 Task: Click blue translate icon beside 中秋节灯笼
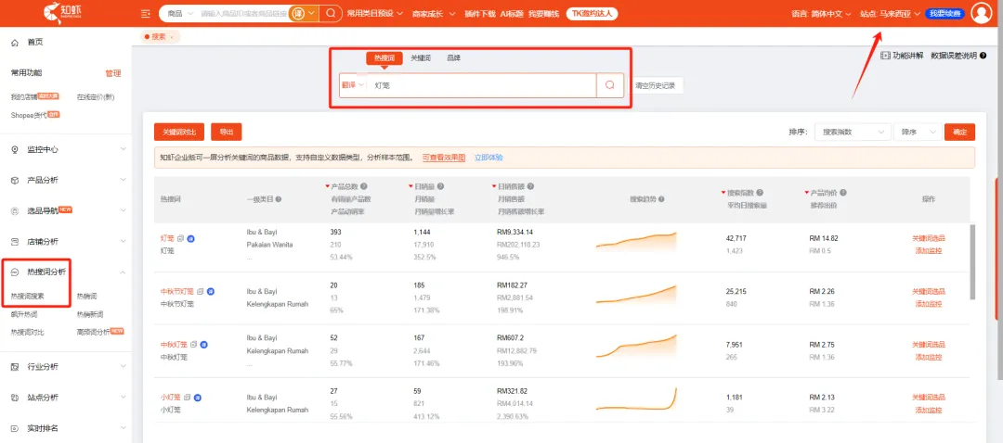pos(211,291)
